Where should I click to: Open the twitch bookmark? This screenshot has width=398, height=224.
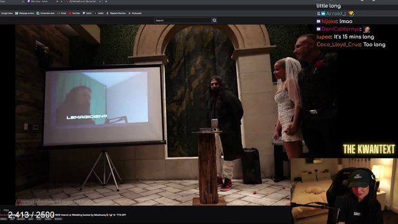[x=87, y=13]
